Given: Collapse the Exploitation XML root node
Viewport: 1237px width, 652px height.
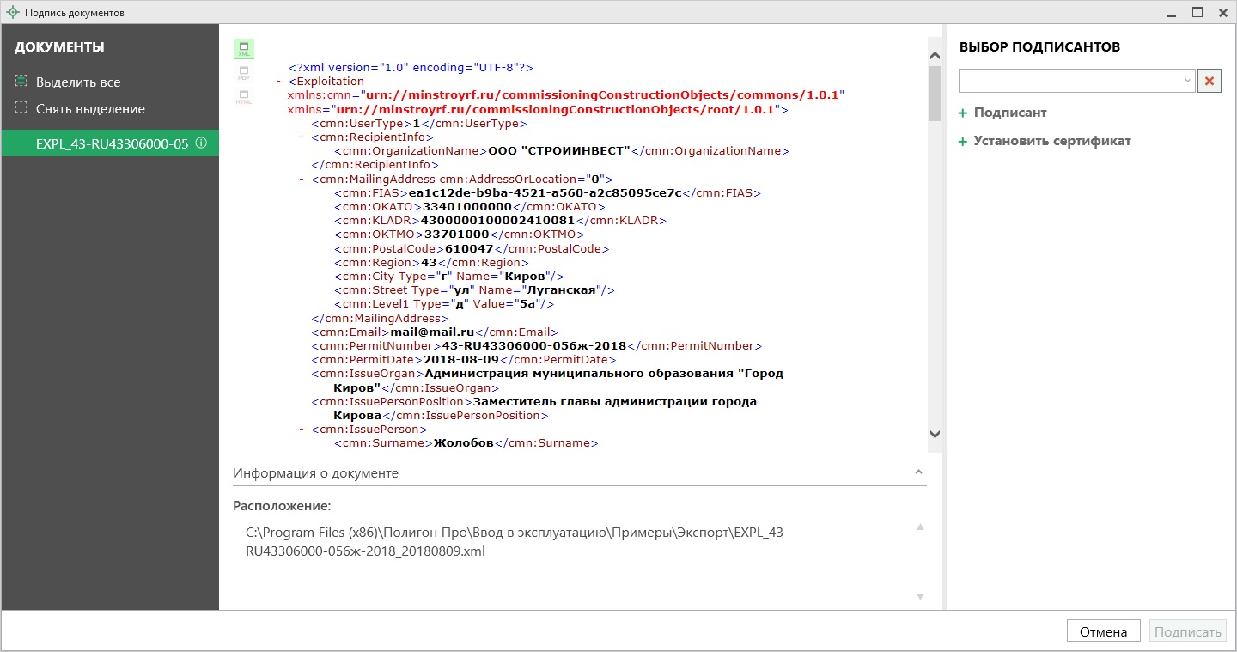Looking at the screenshot, I should click(x=279, y=82).
